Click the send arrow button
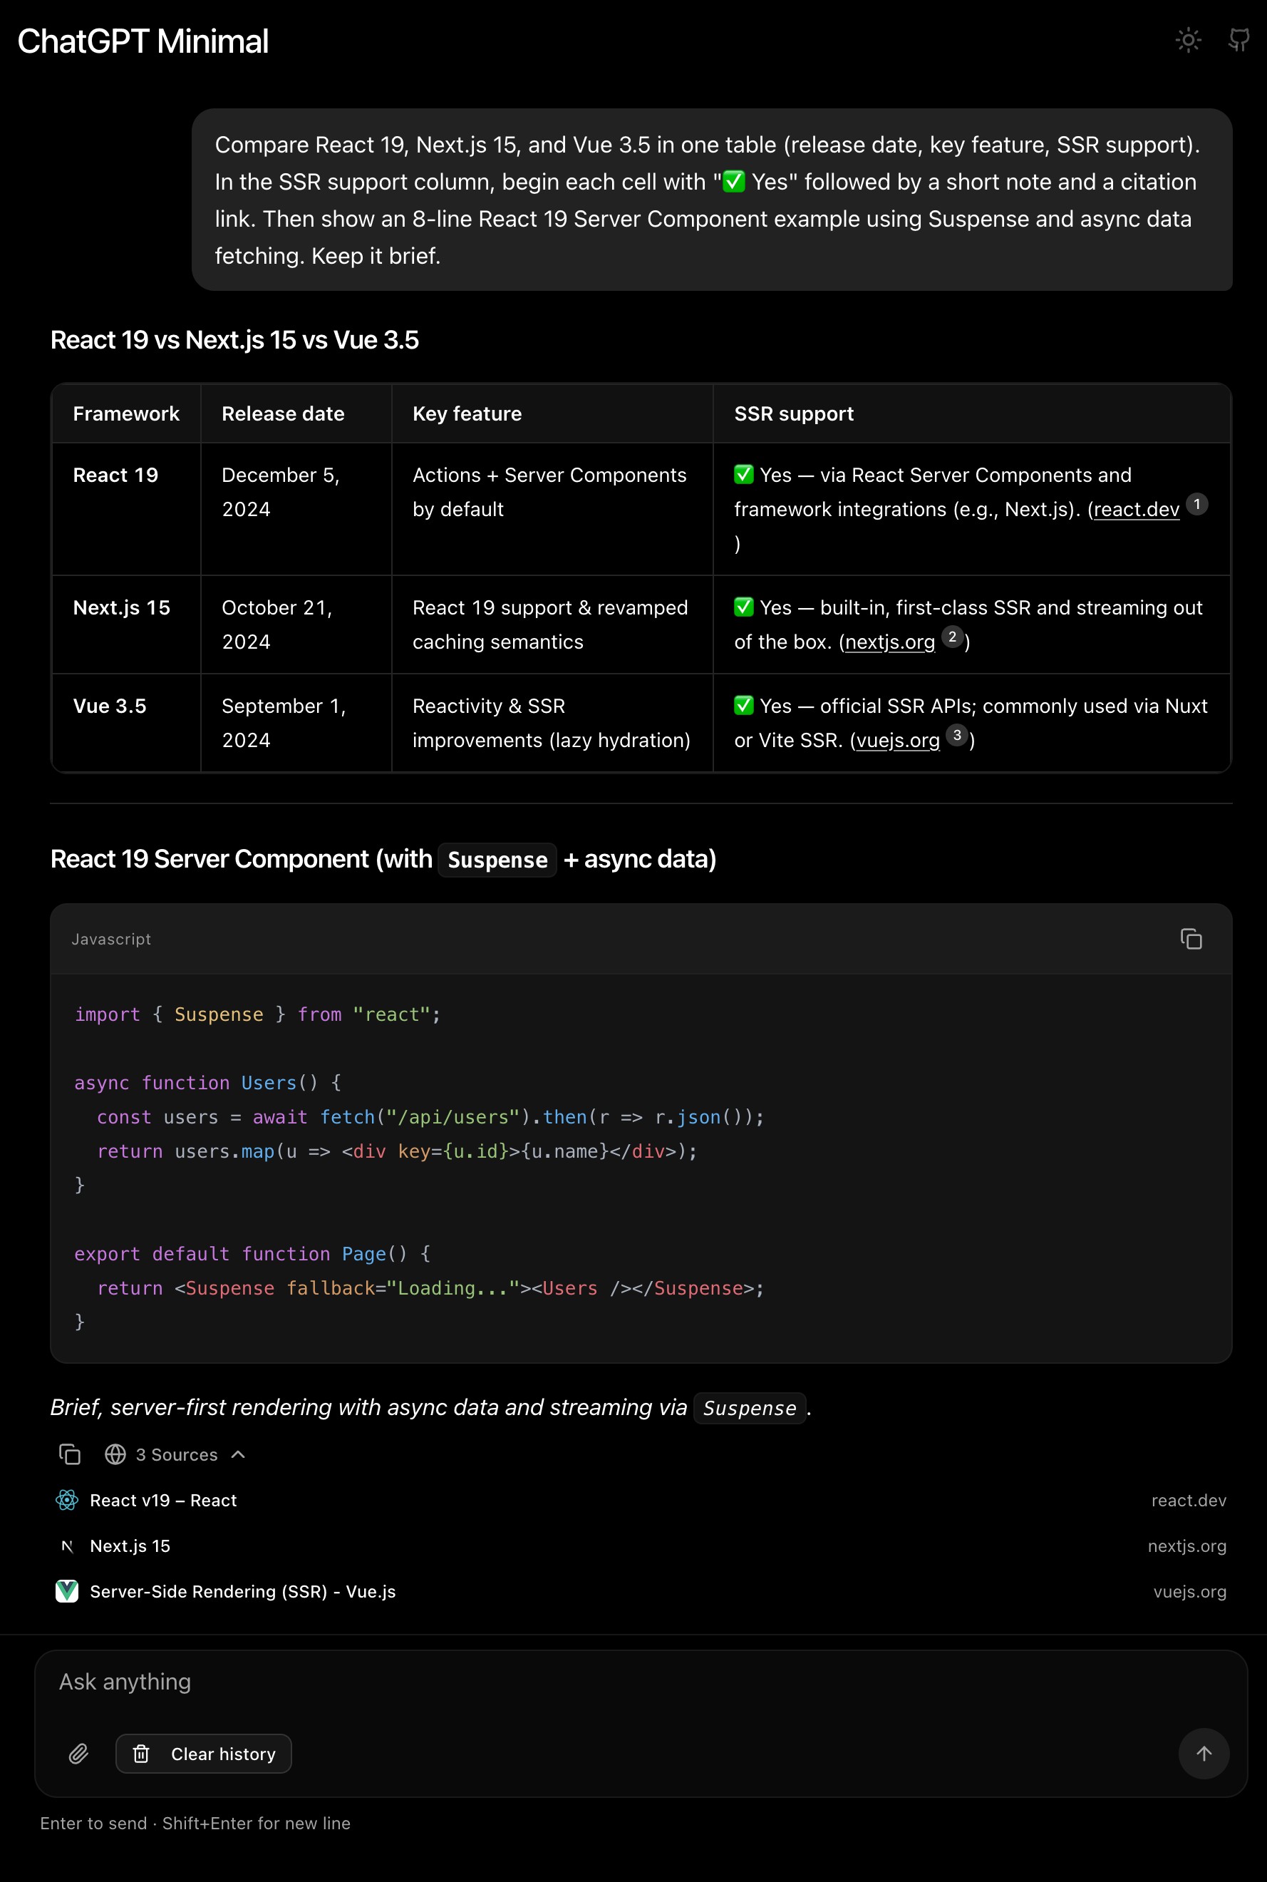 coord(1203,1754)
